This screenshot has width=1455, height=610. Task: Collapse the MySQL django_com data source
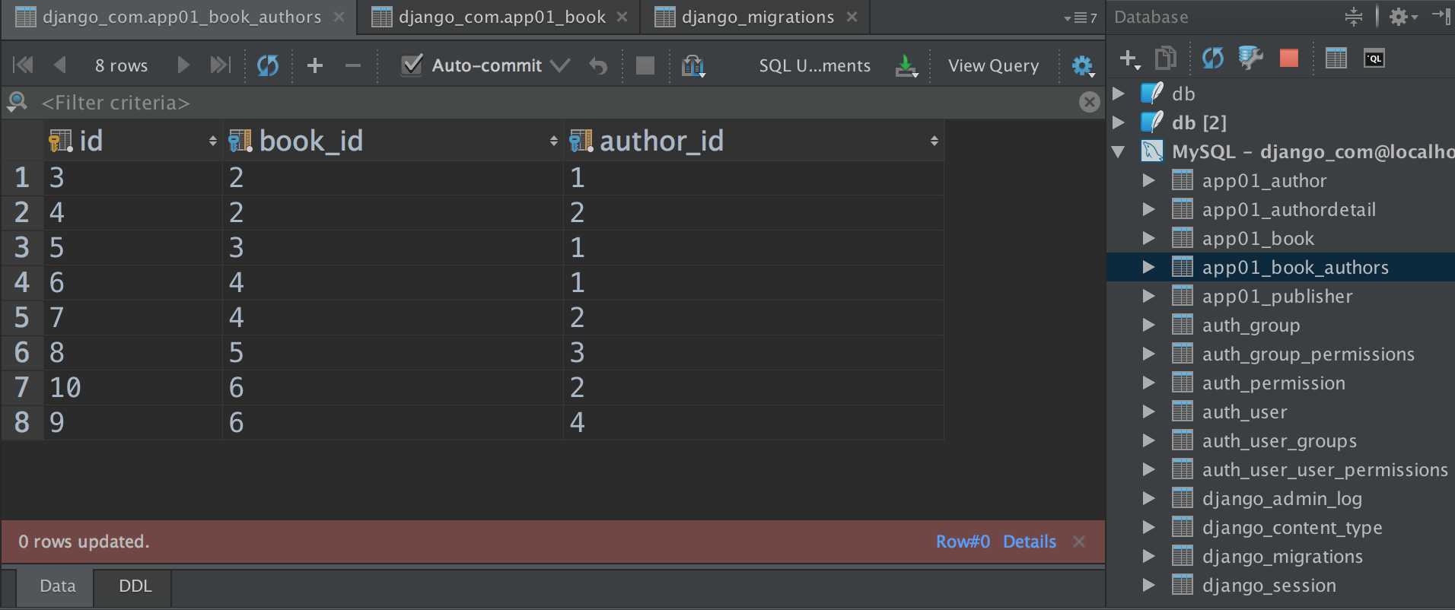pos(1119,151)
